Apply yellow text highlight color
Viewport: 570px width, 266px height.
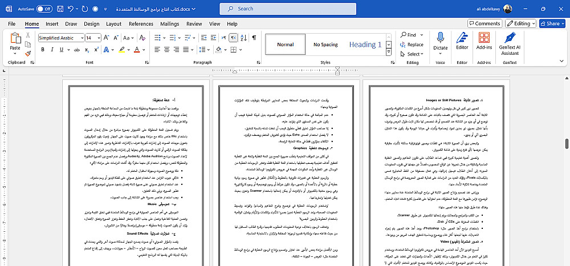pos(122,50)
